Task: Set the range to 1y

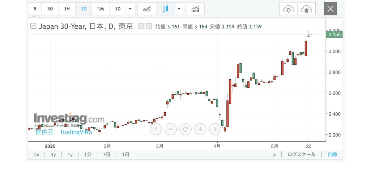Action: [70, 155]
